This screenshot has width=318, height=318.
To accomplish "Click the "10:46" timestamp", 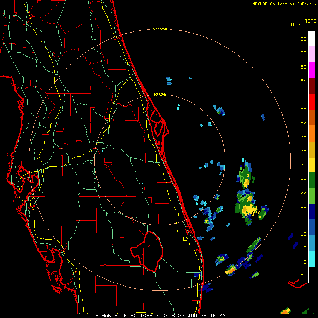I will click(x=218, y=316).
